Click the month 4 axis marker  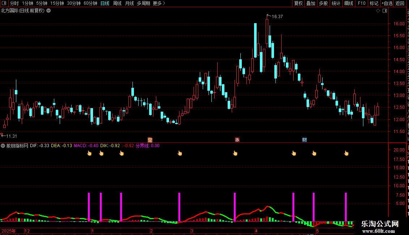click(256, 231)
